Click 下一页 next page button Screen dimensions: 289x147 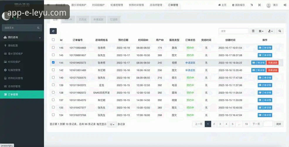256,124
